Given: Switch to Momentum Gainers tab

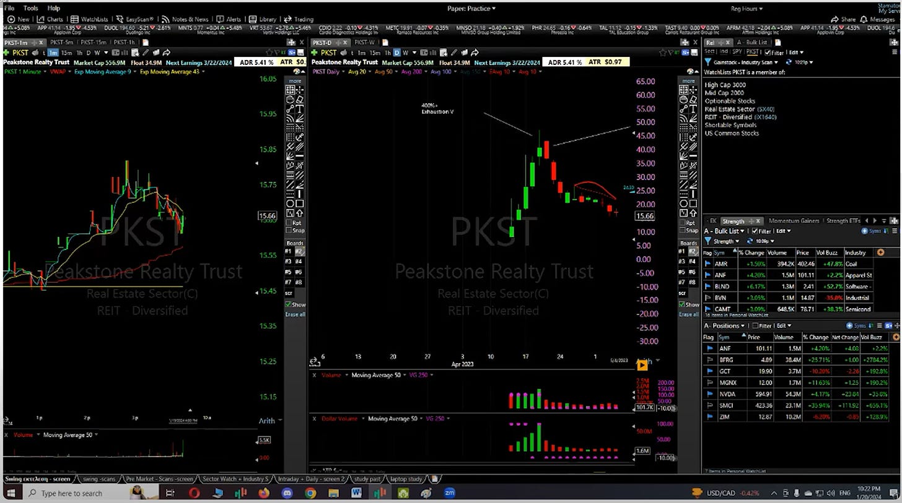Looking at the screenshot, I should point(794,221).
